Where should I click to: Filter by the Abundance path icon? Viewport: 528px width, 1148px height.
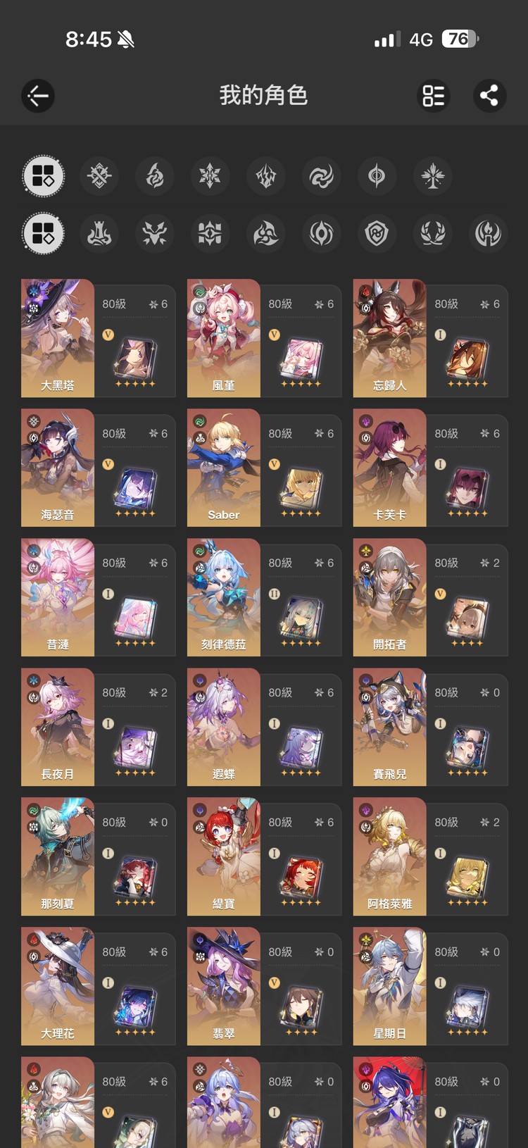432,233
